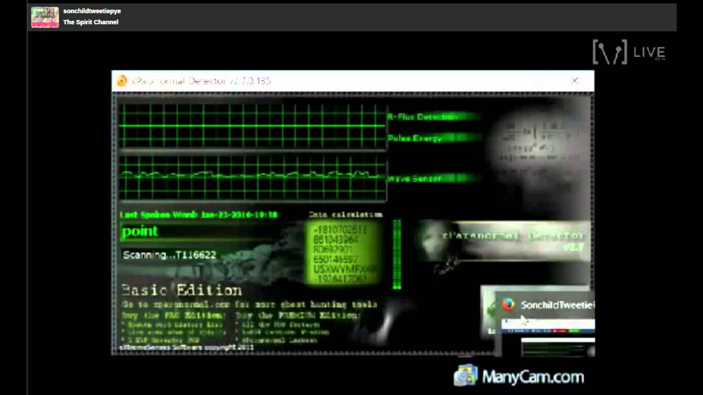Open the sonchildtweetiepye username link

(x=92, y=11)
